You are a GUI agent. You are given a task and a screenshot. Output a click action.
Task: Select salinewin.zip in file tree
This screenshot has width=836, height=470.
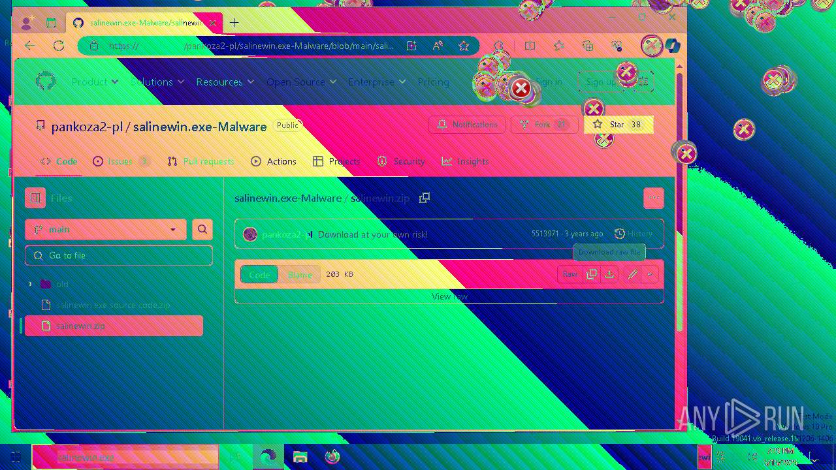point(114,326)
